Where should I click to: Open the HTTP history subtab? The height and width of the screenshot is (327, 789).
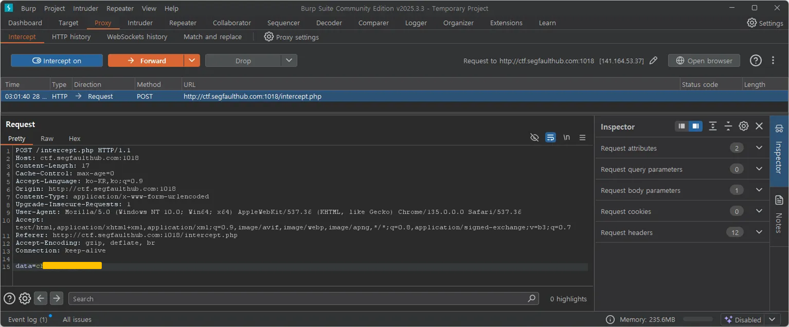coord(71,37)
